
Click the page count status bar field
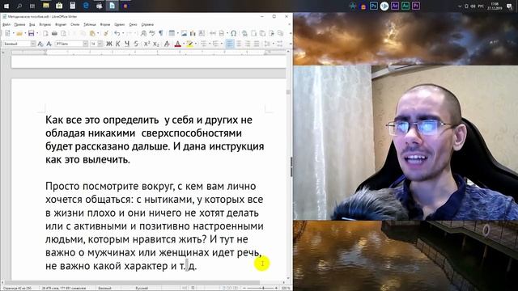click(17, 288)
